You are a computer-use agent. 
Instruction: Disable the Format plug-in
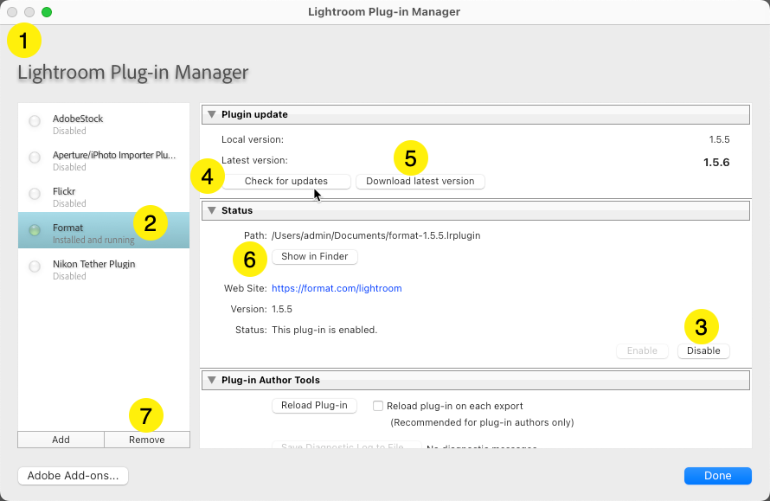[703, 351]
